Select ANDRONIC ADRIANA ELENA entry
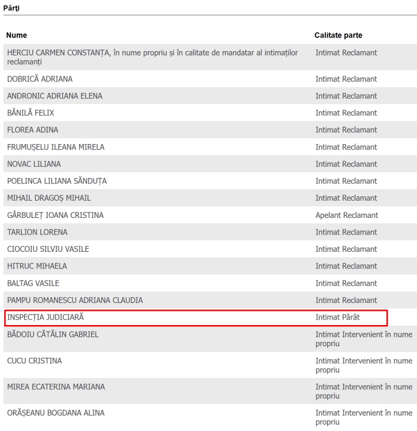This screenshot has height=431, width=417. 55,96
